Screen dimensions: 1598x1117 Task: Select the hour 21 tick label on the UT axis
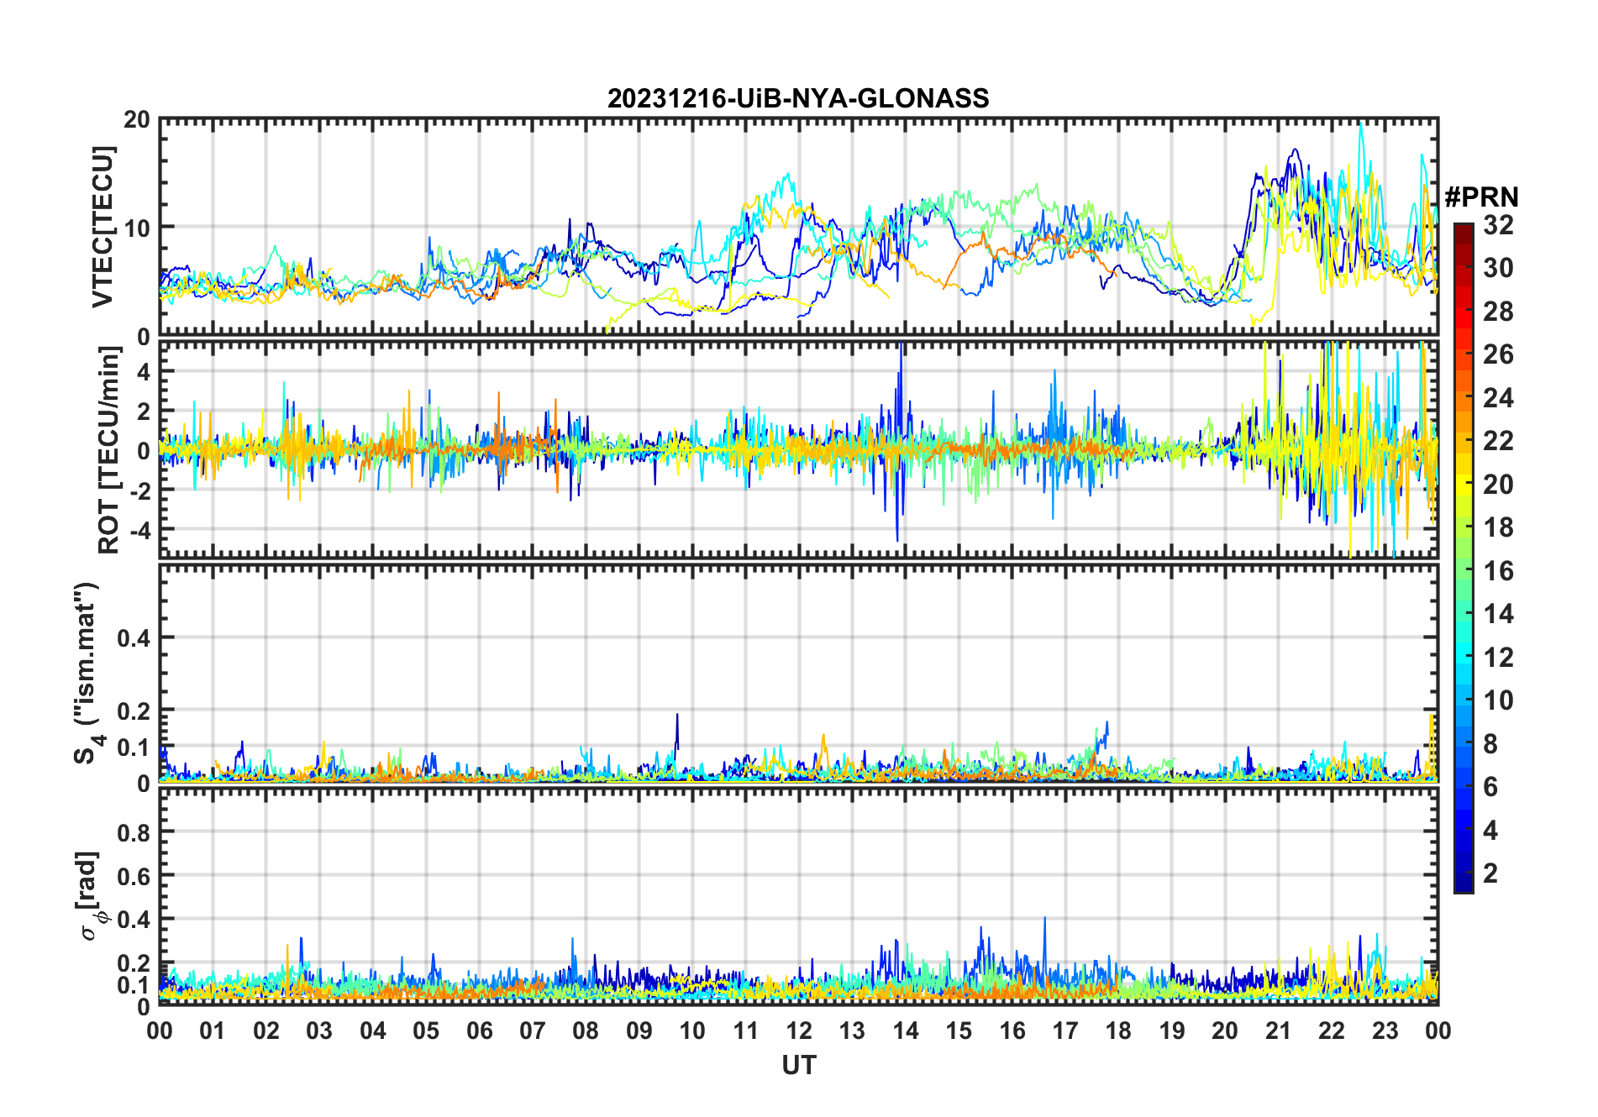[x=1279, y=1030]
